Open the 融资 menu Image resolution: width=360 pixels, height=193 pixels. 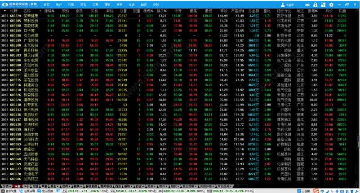pos(144,4)
